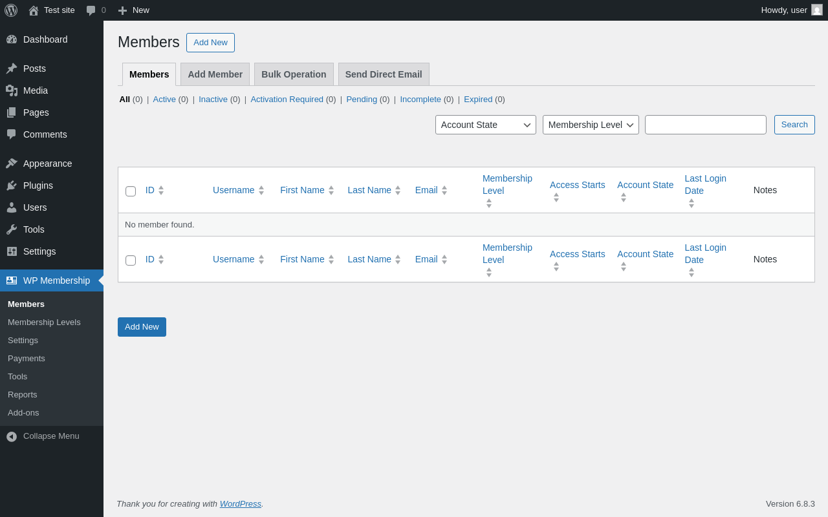
Task: Filter members by Active status link
Action: click(x=164, y=99)
